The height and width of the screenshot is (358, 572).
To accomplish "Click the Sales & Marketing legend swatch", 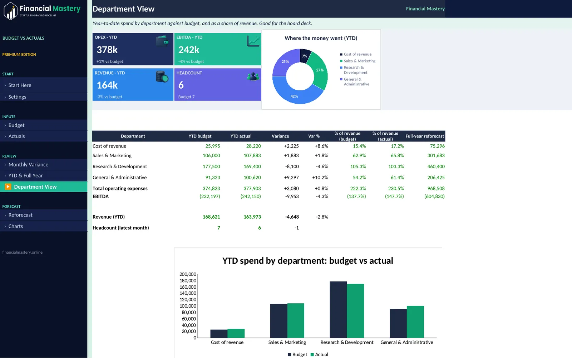I will (341, 61).
